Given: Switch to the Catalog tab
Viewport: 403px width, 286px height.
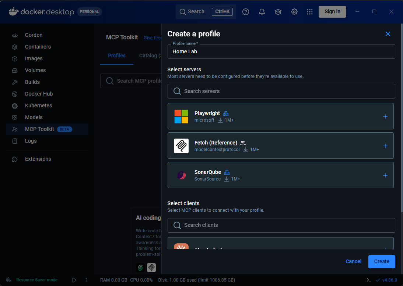Looking at the screenshot, I should coord(150,56).
